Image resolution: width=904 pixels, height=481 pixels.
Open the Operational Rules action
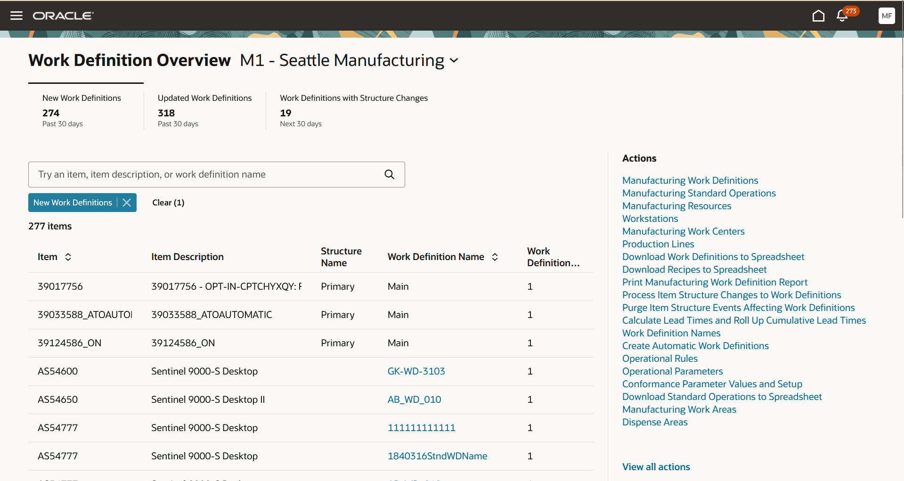pos(660,359)
